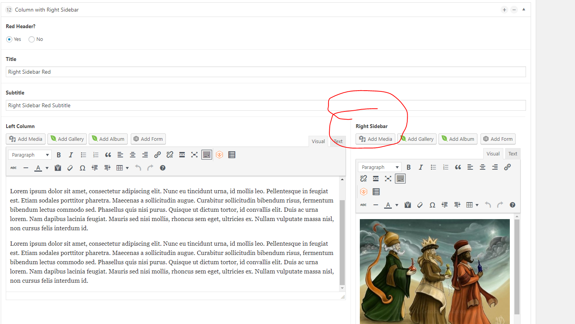This screenshot has height=324, width=575.
Task: Open text color picker in Left Column toolbar
Action: 47,168
